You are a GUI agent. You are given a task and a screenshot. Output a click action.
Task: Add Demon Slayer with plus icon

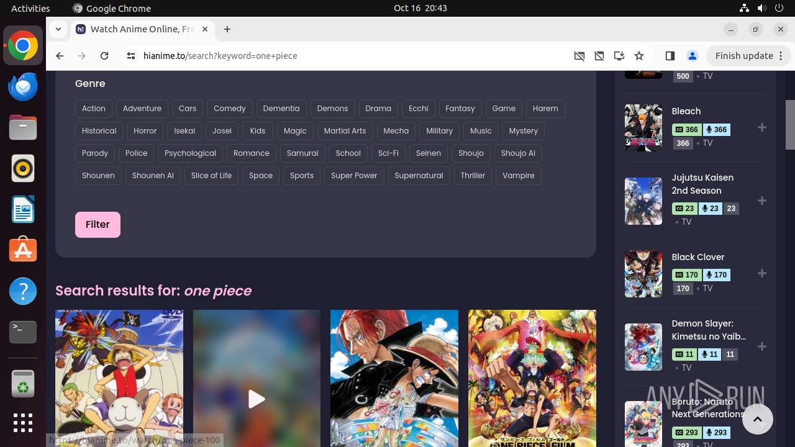coord(762,346)
